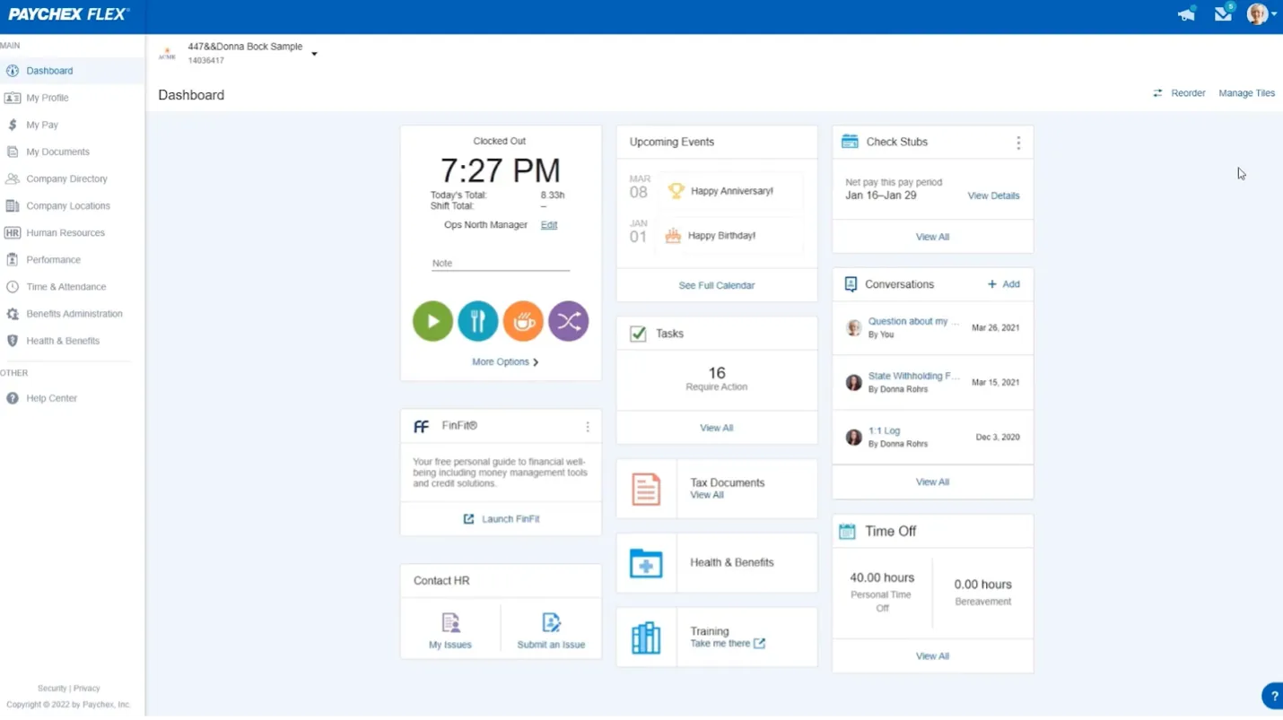This screenshot has height=720, width=1283.
Task: Expand the Donna Bock Sample company selector
Action: pyautogui.click(x=313, y=53)
